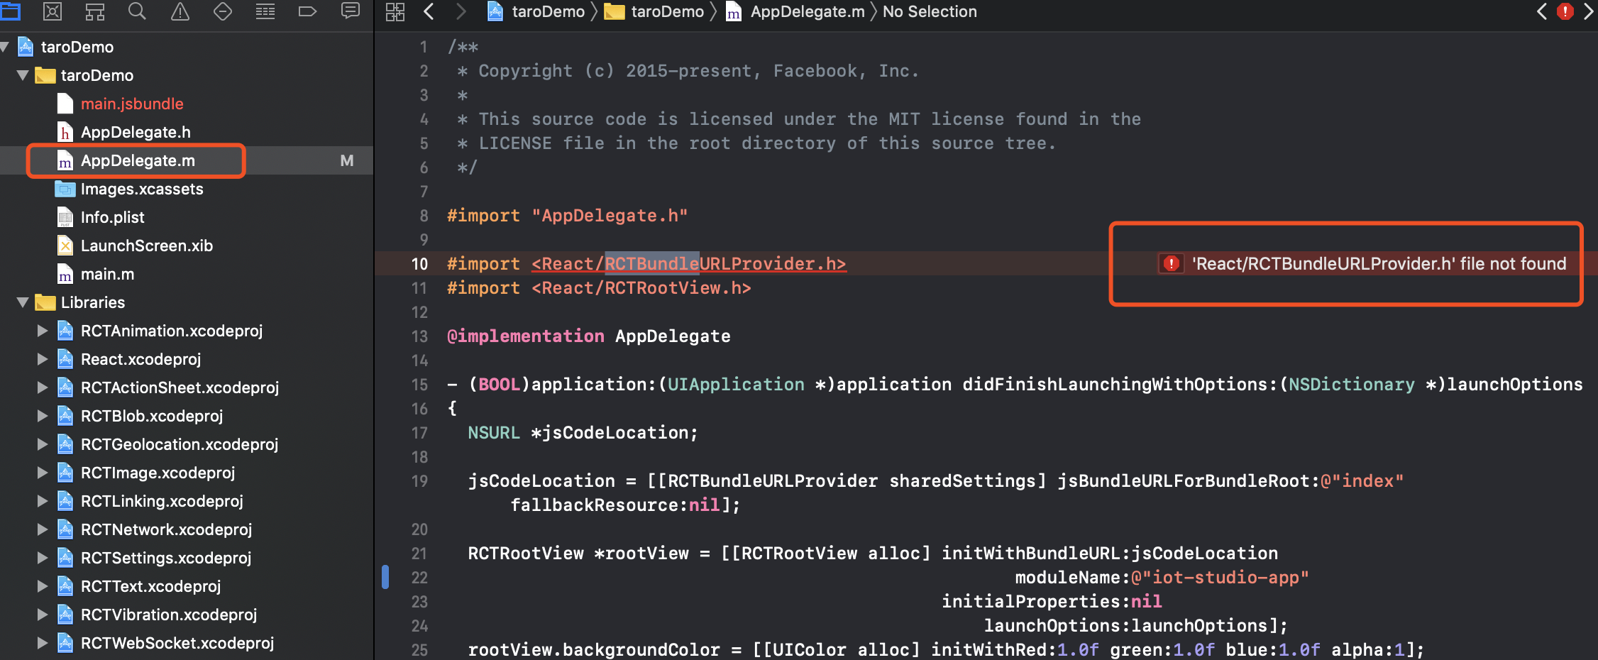Open the Issue navigator warning triangle
The height and width of the screenshot is (660, 1598).
(180, 11)
